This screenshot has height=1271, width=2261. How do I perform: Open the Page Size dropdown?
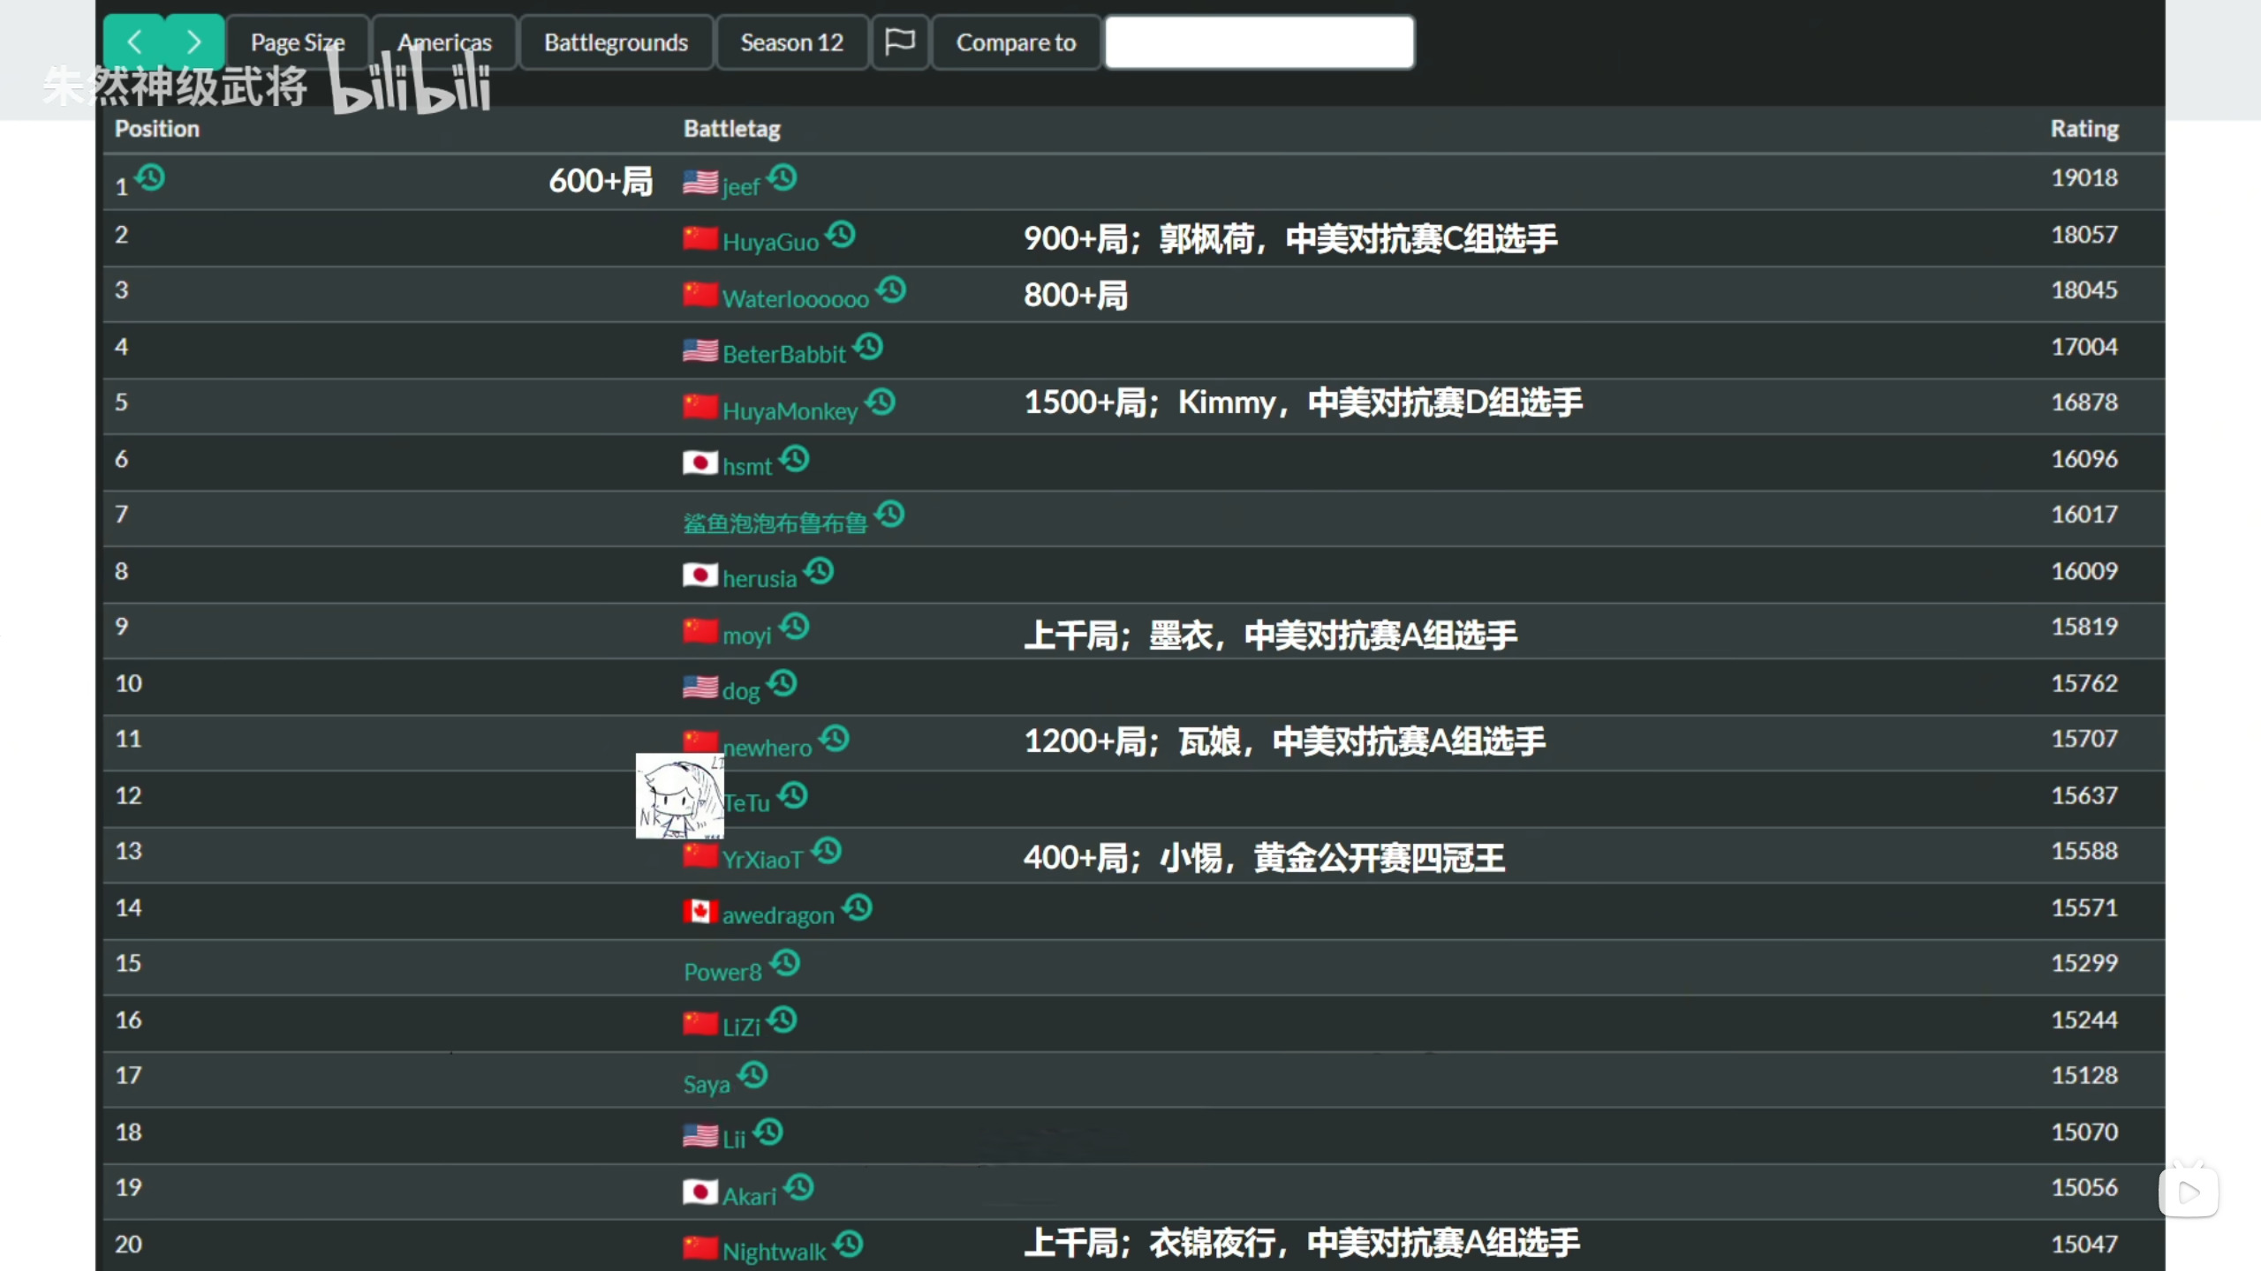[x=298, y=42]
